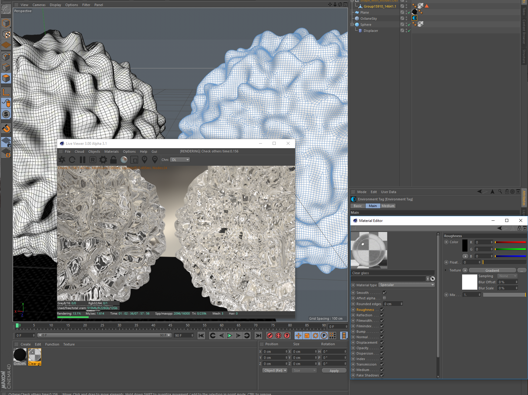Viewport: 528px width, 395px height.
Task: Play the animation forwards
Action: pyautogui.click(x=230, y=335)
